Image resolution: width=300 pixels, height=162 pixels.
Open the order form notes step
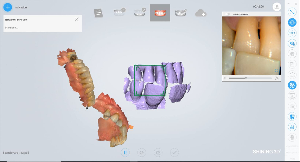[x=98, y=13]
